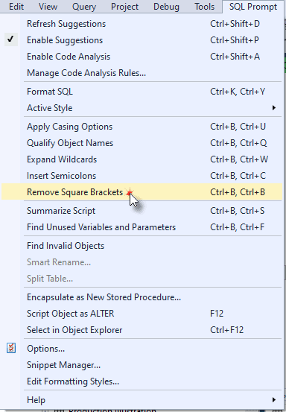Open the SQL Prompt menu tab
The height and width of the screenshot is (412, 286).
point(253,7)
